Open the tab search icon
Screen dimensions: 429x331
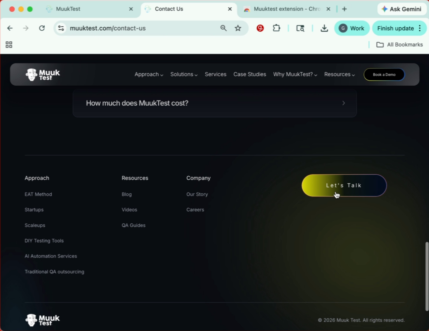pyautogui.click(x=300, y=28)
